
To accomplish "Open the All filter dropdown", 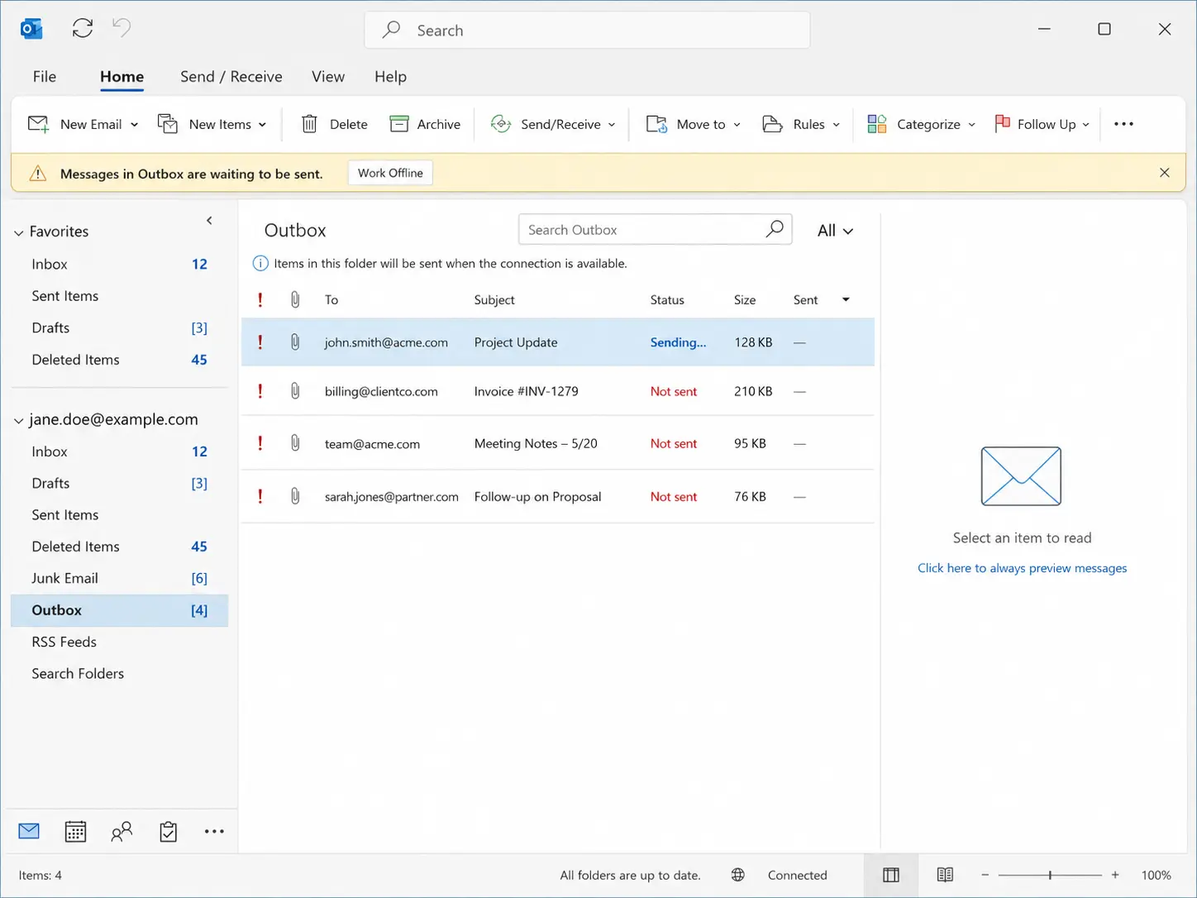I will pos(835,231).
